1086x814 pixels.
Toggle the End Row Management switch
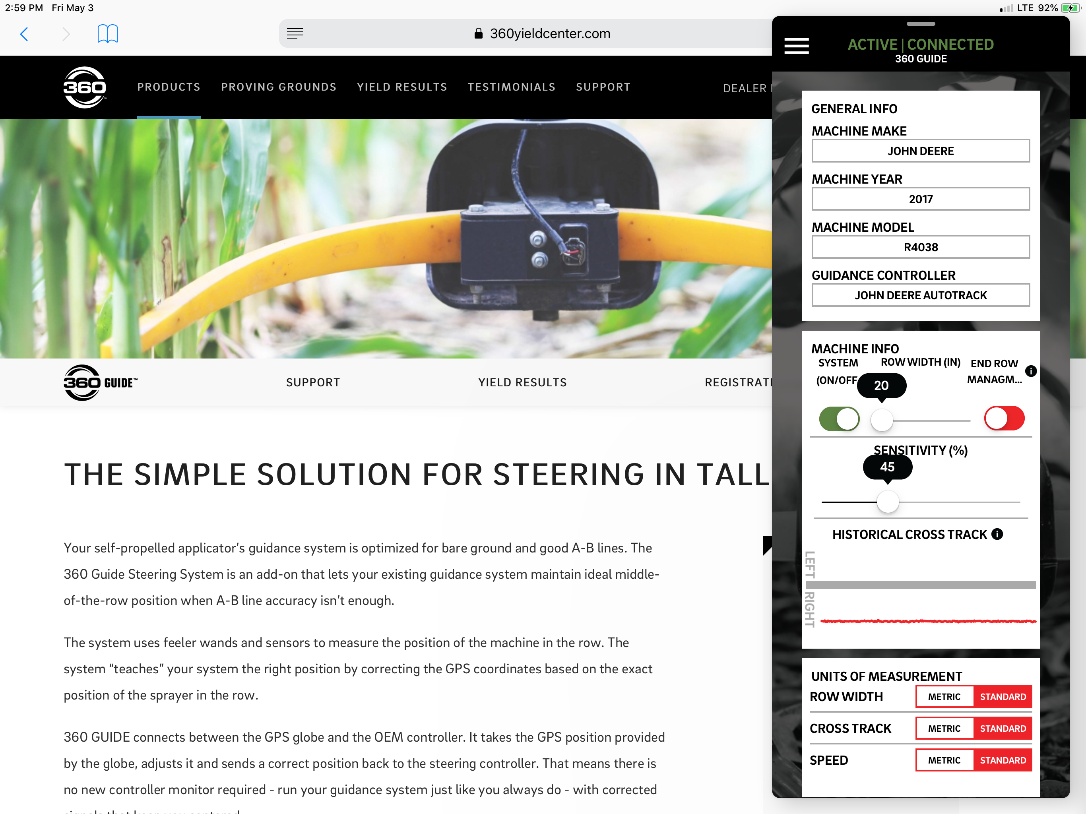(1004, 418)
